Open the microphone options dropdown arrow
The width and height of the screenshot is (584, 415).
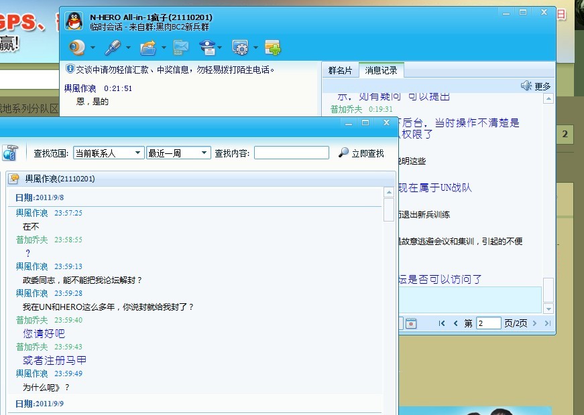pyautogui.click(x=128, y=48)
